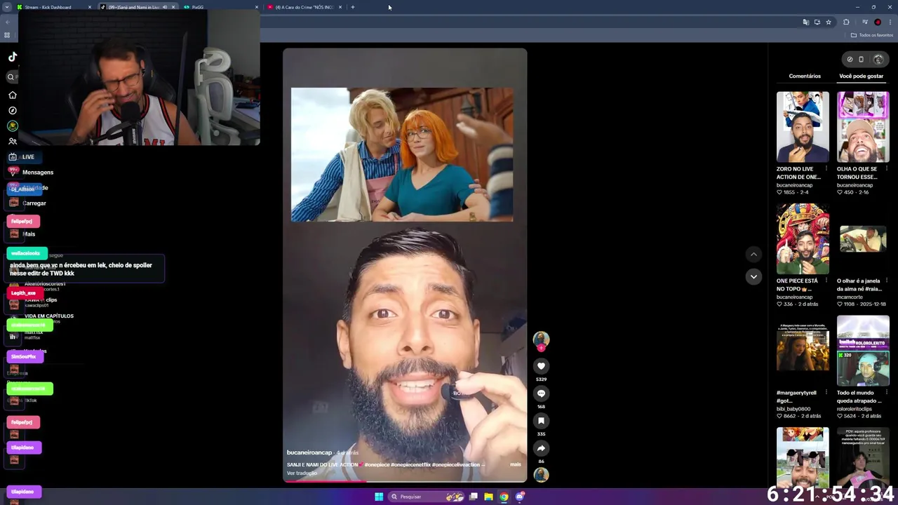
Task: Expand caption with 'mais' link
Action: pos(516,464)
